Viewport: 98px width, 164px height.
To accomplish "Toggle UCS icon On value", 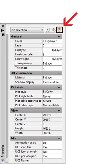I will tap(52, 147).
